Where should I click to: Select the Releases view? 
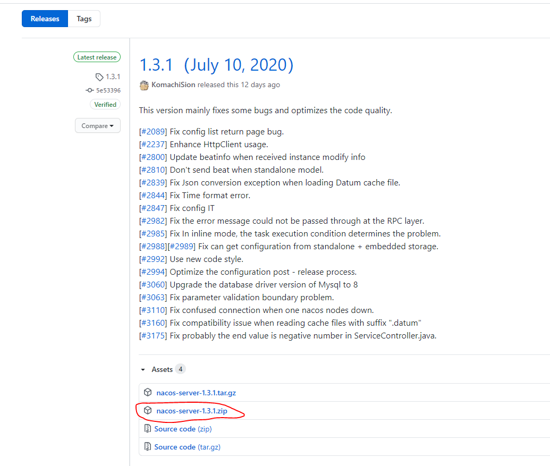(x=45, y=19)
